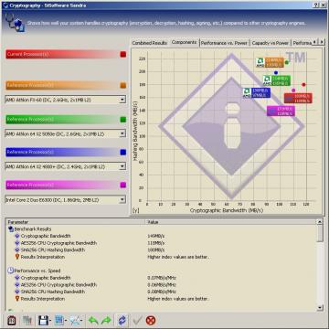The width and height of the screenshot is (329, 329).
Task: Click the orange Reference Processor color swatch
Action: coord(123,85)
